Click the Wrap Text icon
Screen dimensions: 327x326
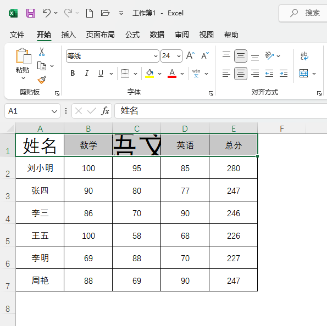[304, 56]
